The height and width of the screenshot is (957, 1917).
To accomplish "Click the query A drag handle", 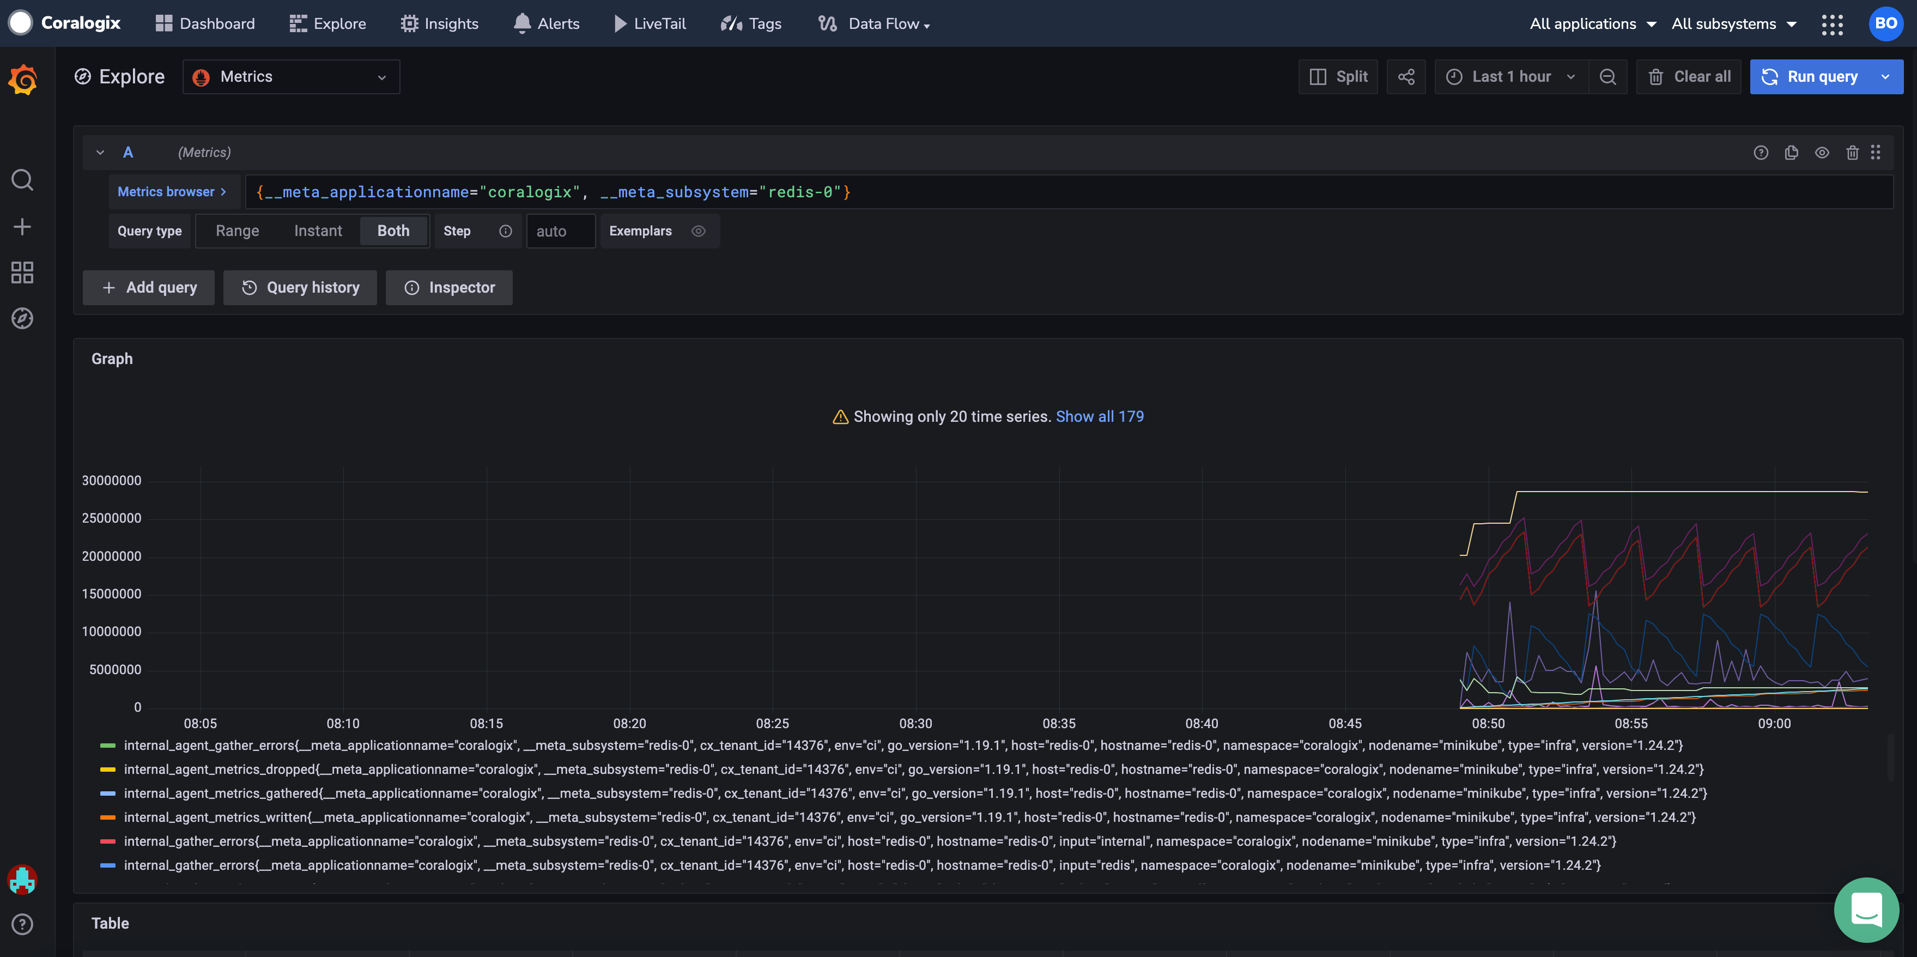I will click(x=1876, y=153).
